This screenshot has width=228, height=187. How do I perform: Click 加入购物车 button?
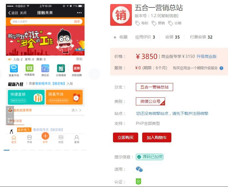coord(156,137)
